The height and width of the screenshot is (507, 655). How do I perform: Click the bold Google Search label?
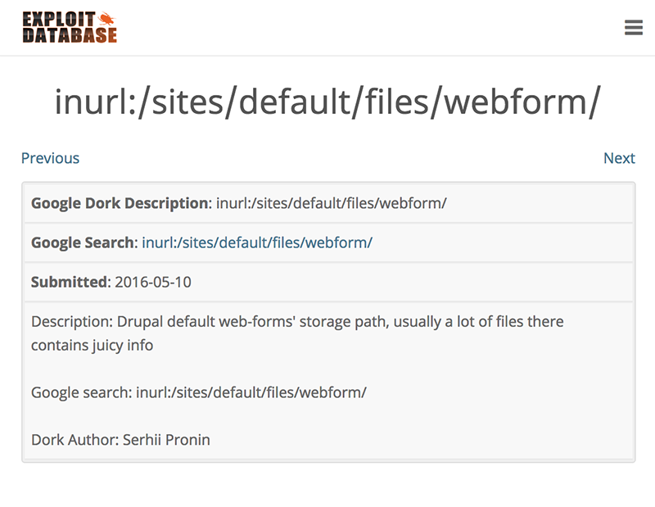pyautogui.click(x=83, y=242)
